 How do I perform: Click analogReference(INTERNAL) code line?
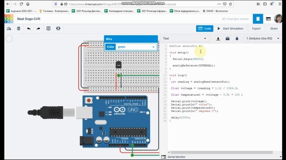pyautogui.click(x=193, y=65)
